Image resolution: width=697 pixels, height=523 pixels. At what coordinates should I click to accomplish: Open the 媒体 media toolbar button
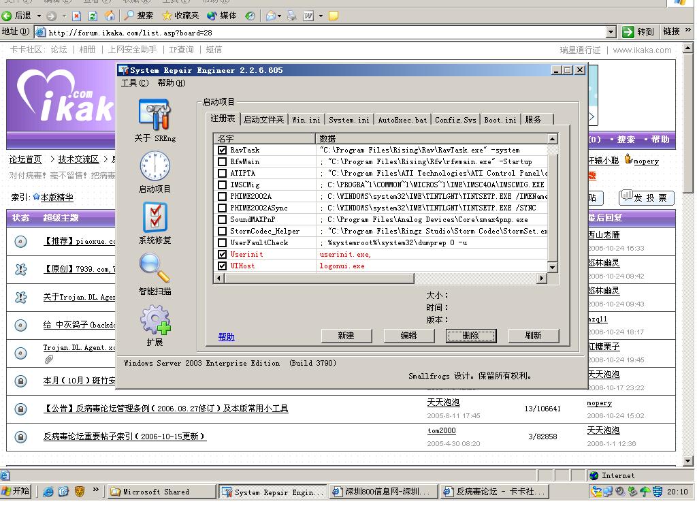click(x=222, y=16)
